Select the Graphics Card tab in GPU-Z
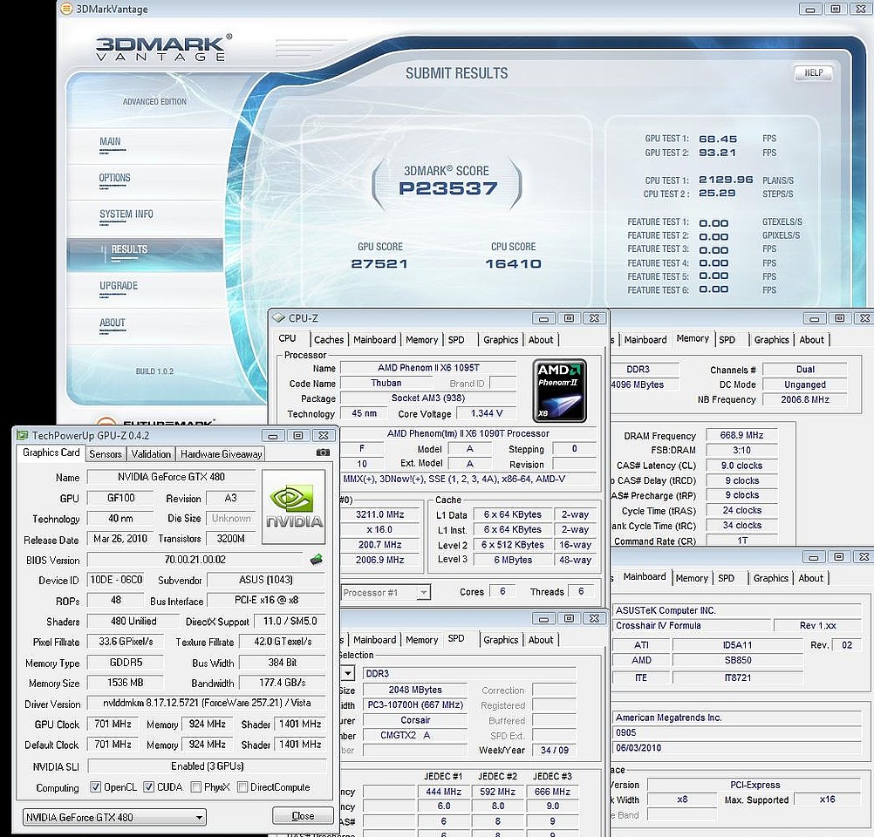874x837 pixels. tap(51, 453)
